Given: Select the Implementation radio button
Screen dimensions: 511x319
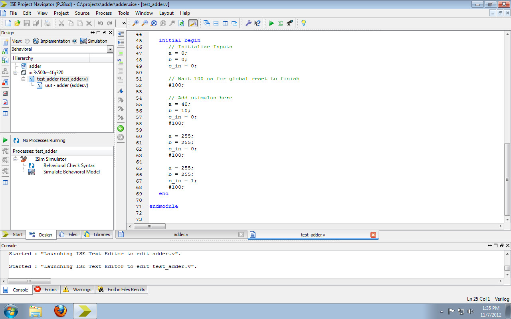Looking at the screenshot, I should pos(27,41).
